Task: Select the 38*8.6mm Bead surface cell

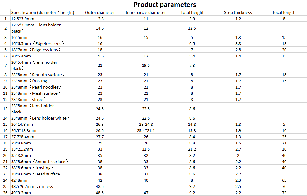Action: tap(44, 174)
